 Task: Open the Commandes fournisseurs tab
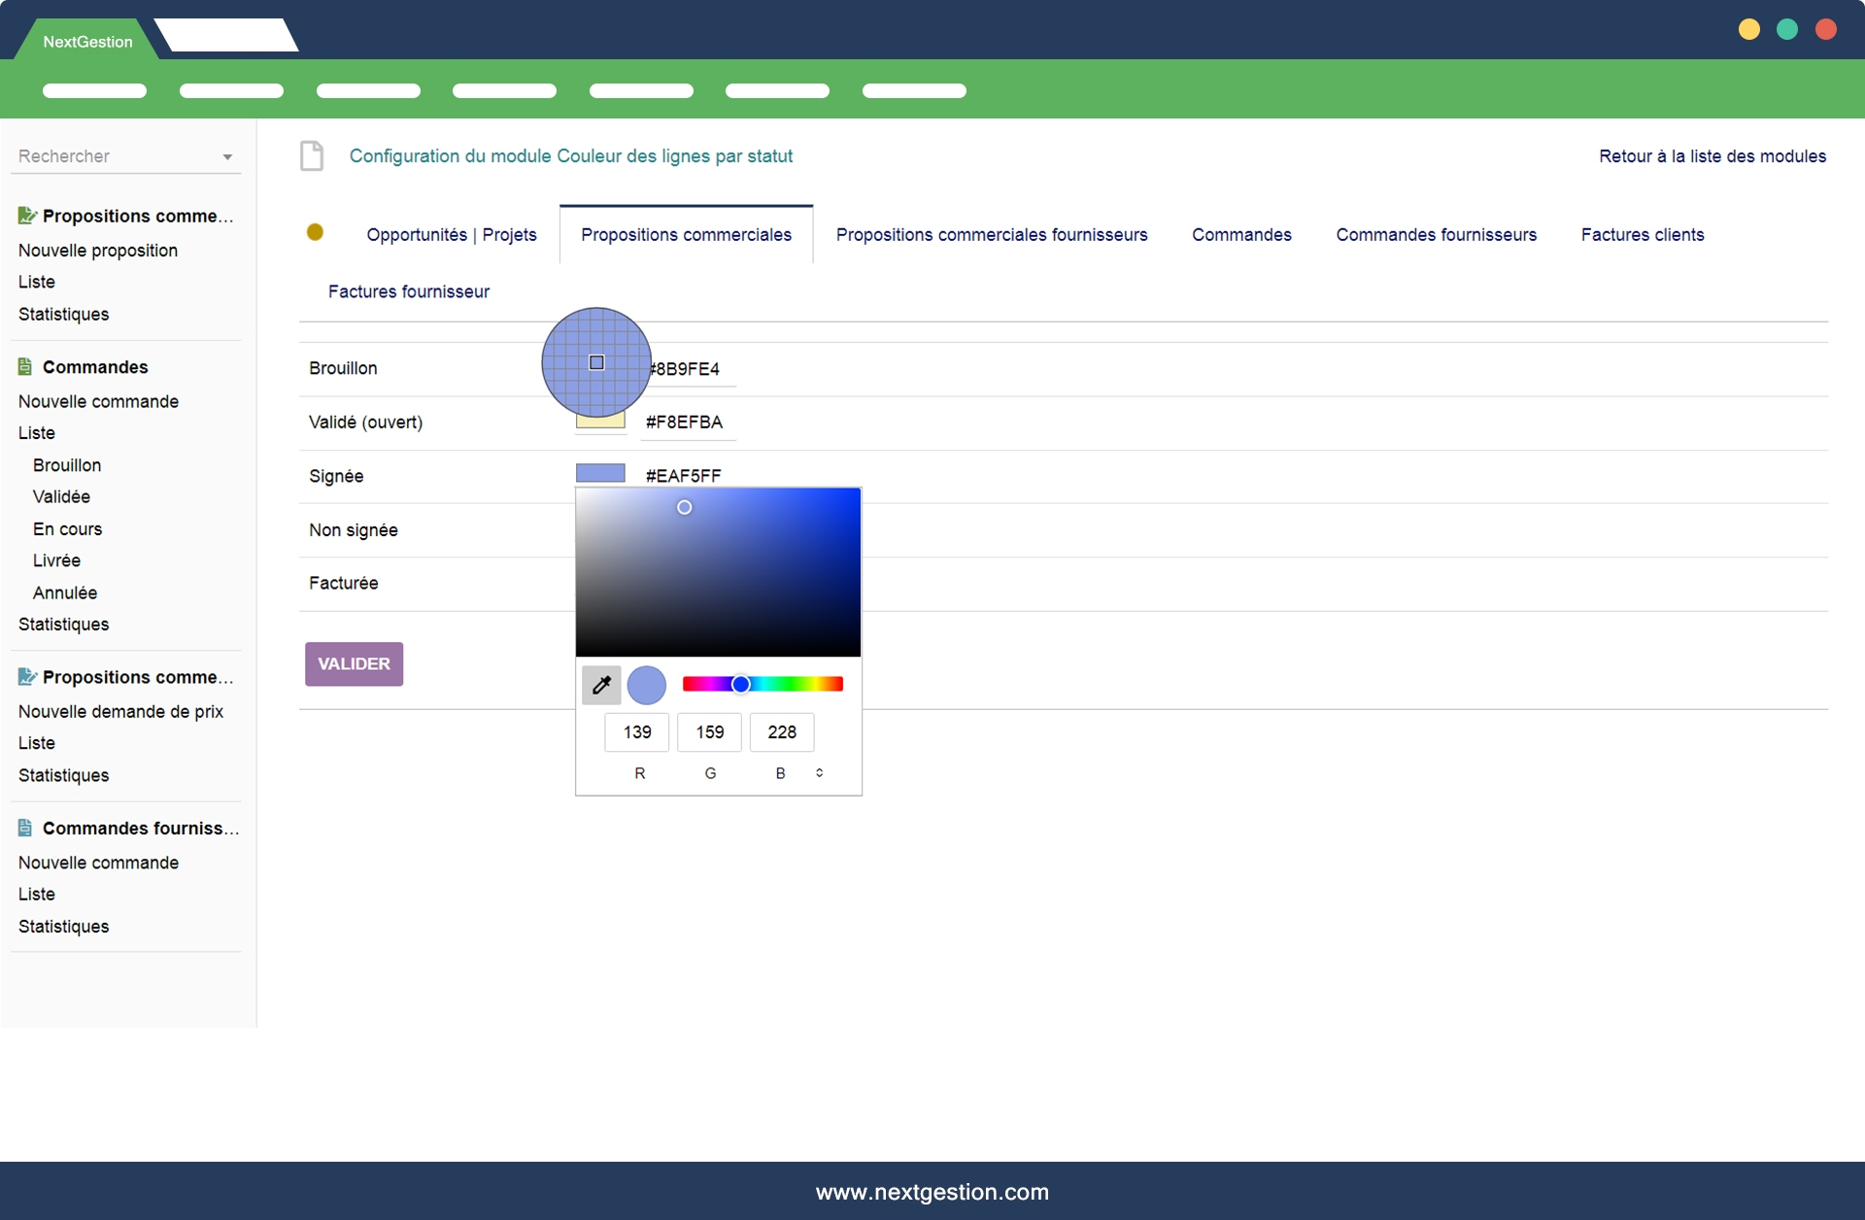(1436, 235)
